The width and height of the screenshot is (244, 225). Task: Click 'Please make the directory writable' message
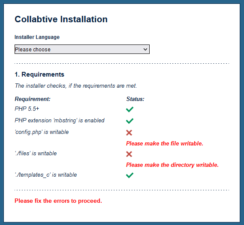click(172, 165)
